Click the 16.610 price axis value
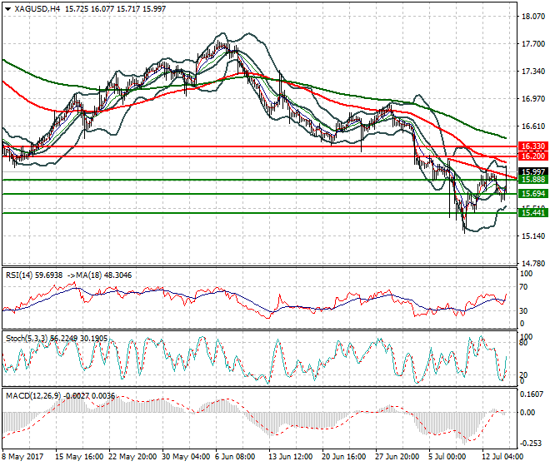This screenshot has height=466, width=550. point(533,126)
